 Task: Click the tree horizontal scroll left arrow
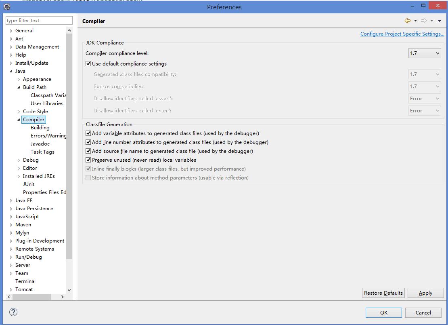click(x=9, y=297)
